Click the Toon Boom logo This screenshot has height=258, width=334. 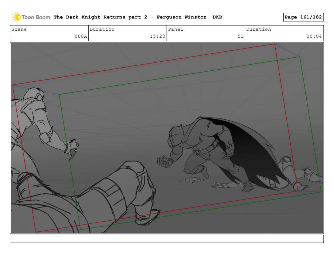tap(30, 17)
